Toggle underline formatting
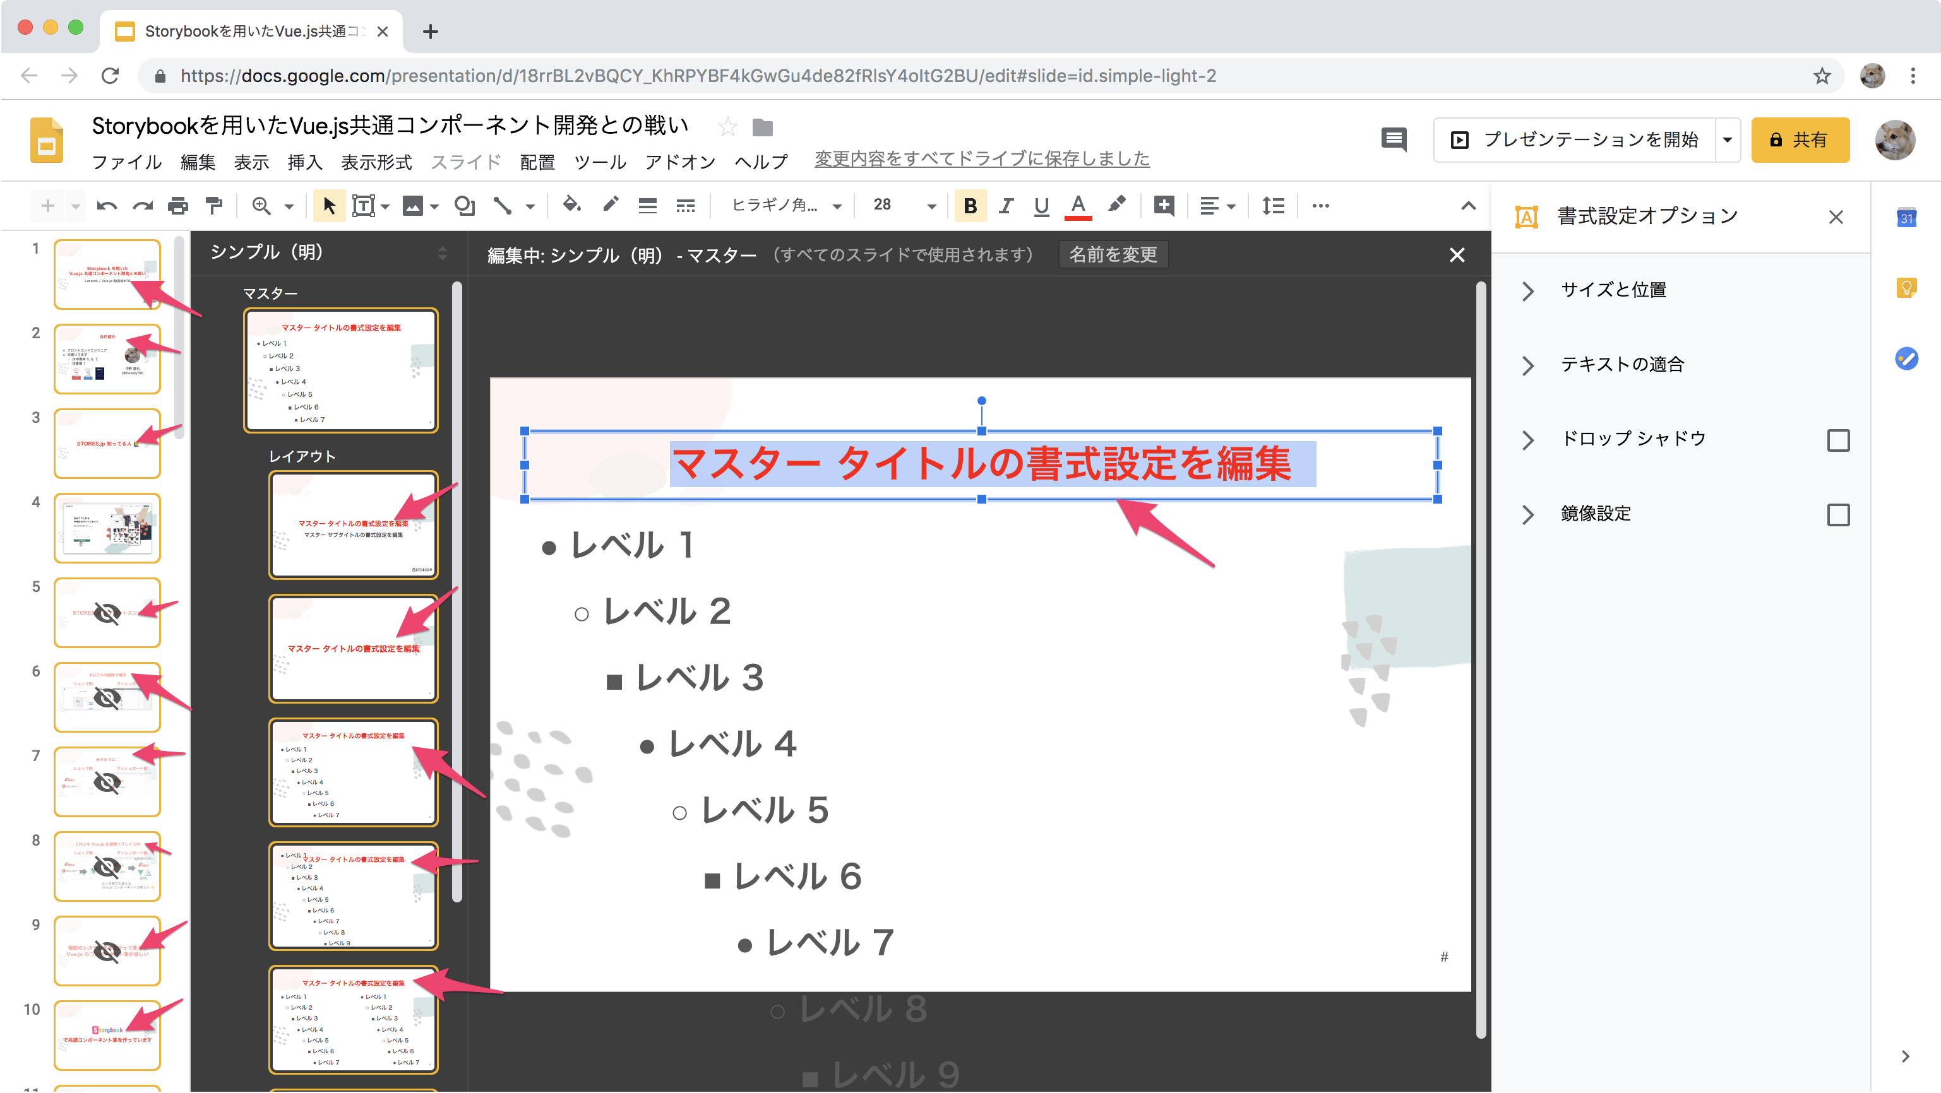The height and width of the screenshot is (1093, 1941). [x=1041, y=205]
